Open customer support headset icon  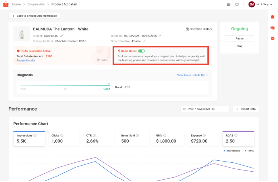(273, 28)
